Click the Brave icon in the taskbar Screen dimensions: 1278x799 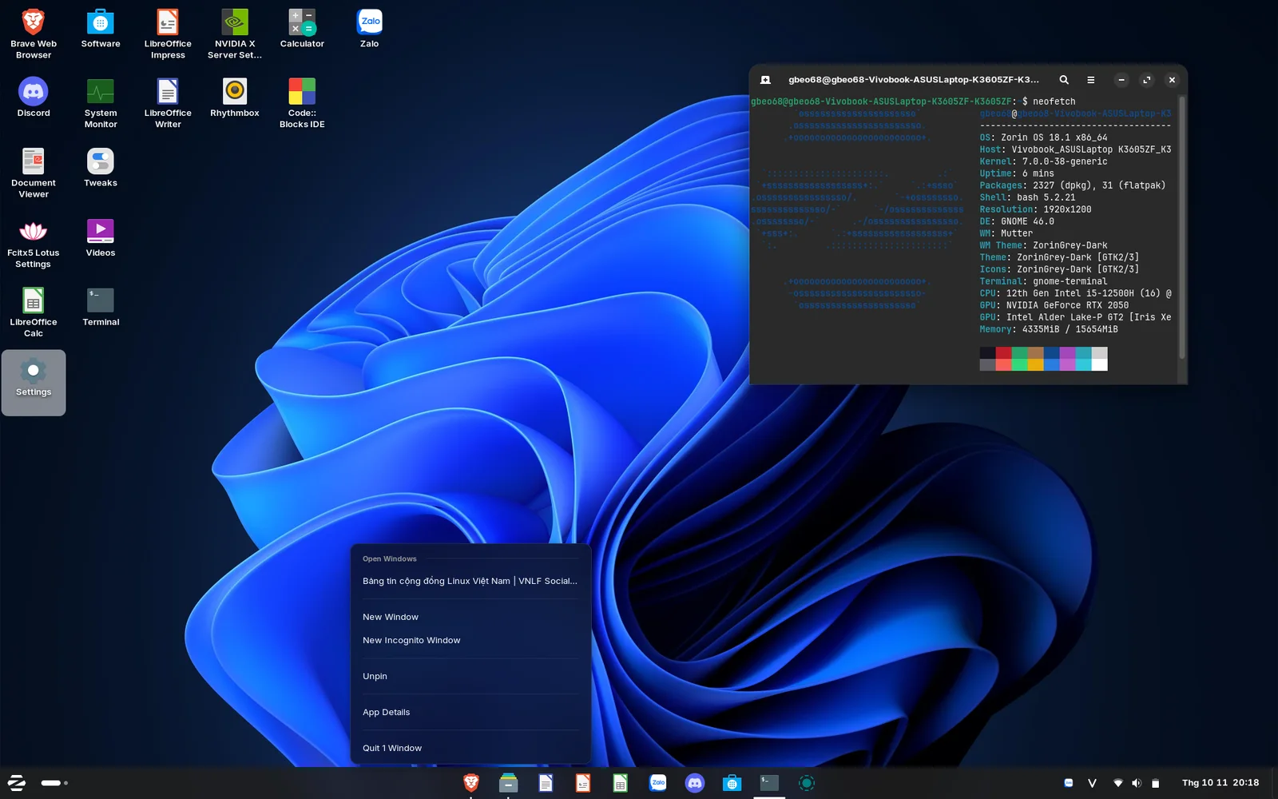tap(471, 783)
